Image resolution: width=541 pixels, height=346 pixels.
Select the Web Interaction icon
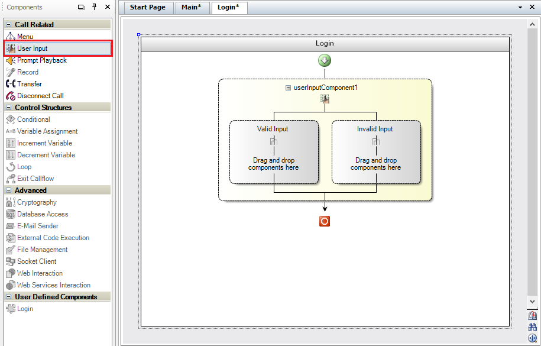[11, 273]
